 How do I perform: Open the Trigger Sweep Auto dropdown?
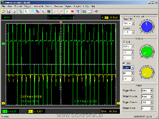click(152, 96)
